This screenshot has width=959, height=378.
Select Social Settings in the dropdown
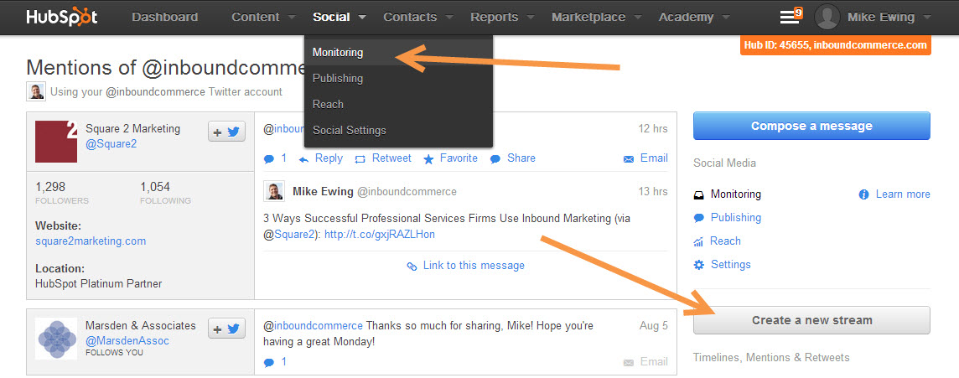coord(398,130)
